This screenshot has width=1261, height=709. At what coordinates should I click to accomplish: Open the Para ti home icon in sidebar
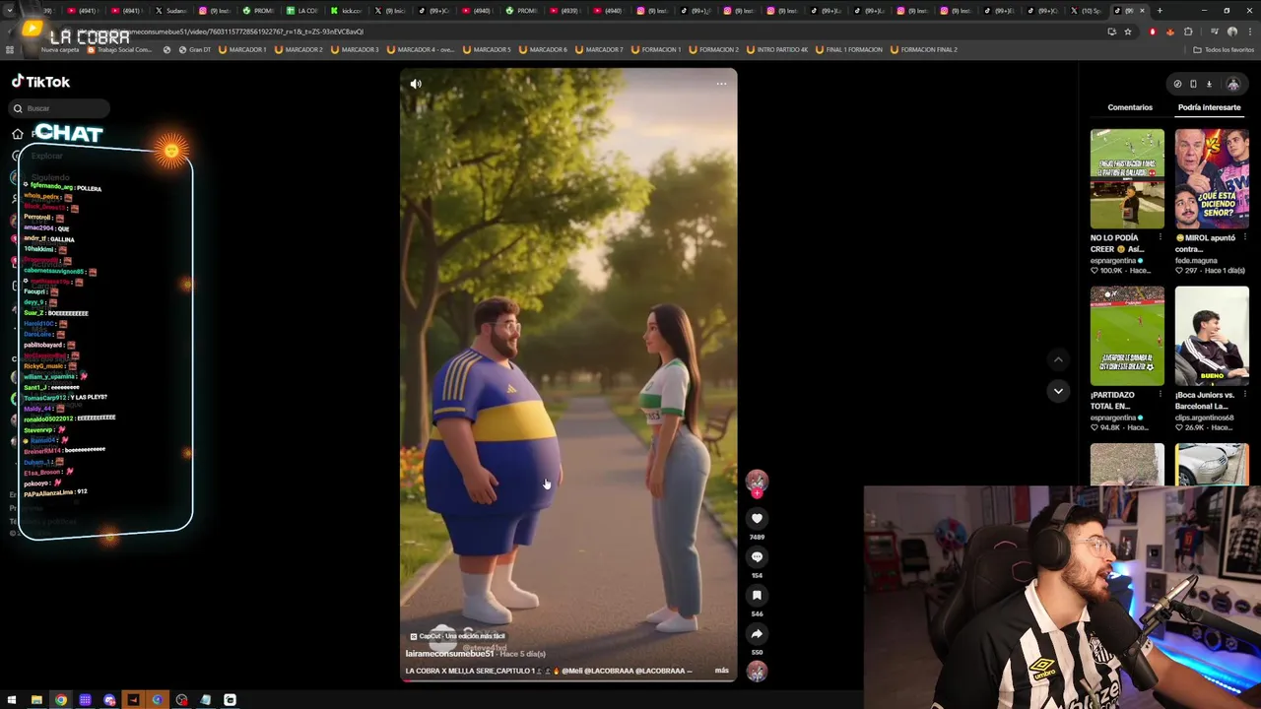[18, 134]
